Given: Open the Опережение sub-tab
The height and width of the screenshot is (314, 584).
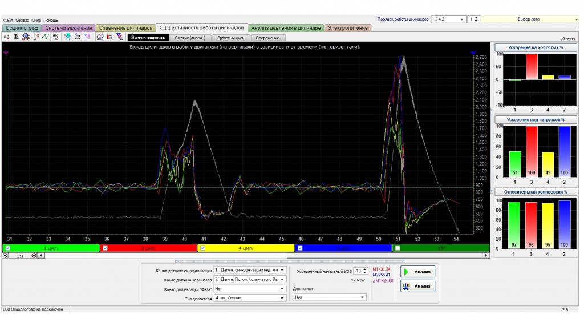Looking at the screenshot, I should [x=267, y=38].
